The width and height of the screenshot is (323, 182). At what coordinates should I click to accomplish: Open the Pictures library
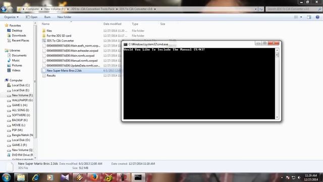(17, 65)
